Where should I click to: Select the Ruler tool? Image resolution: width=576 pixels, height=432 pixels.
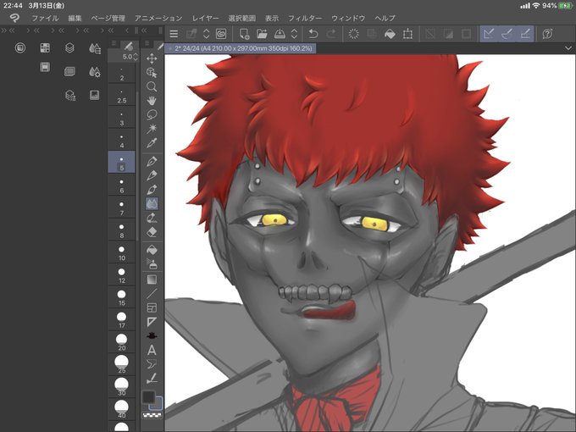pos(152,322)
